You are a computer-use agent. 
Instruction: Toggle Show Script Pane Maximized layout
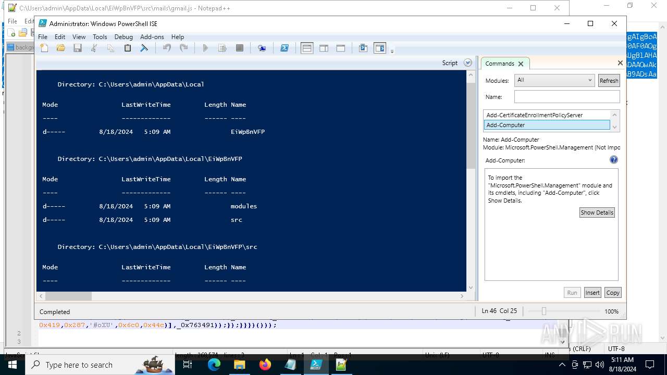(341, 48)
